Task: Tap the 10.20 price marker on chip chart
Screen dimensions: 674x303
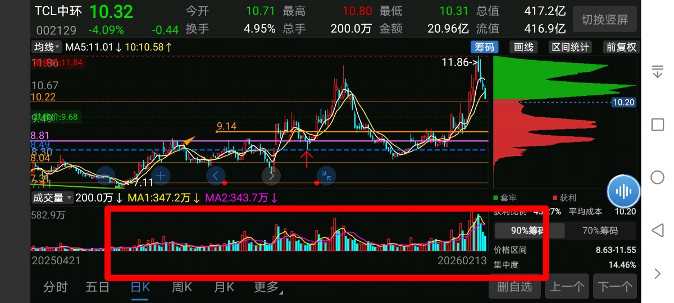Action: click(x=623, y=102)
